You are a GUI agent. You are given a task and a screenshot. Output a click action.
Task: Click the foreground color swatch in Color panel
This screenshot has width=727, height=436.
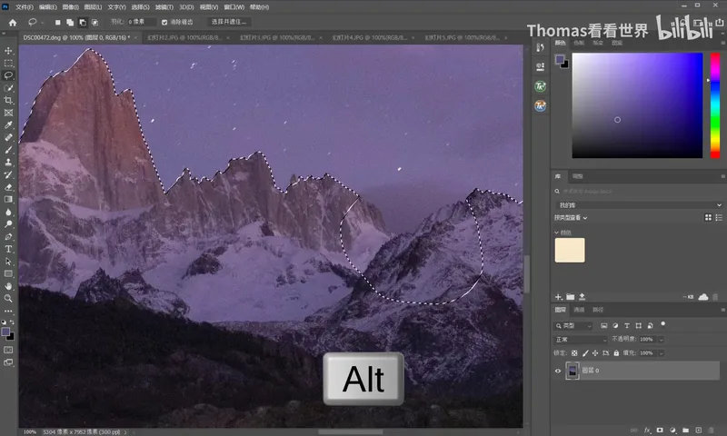coord(560,59)
